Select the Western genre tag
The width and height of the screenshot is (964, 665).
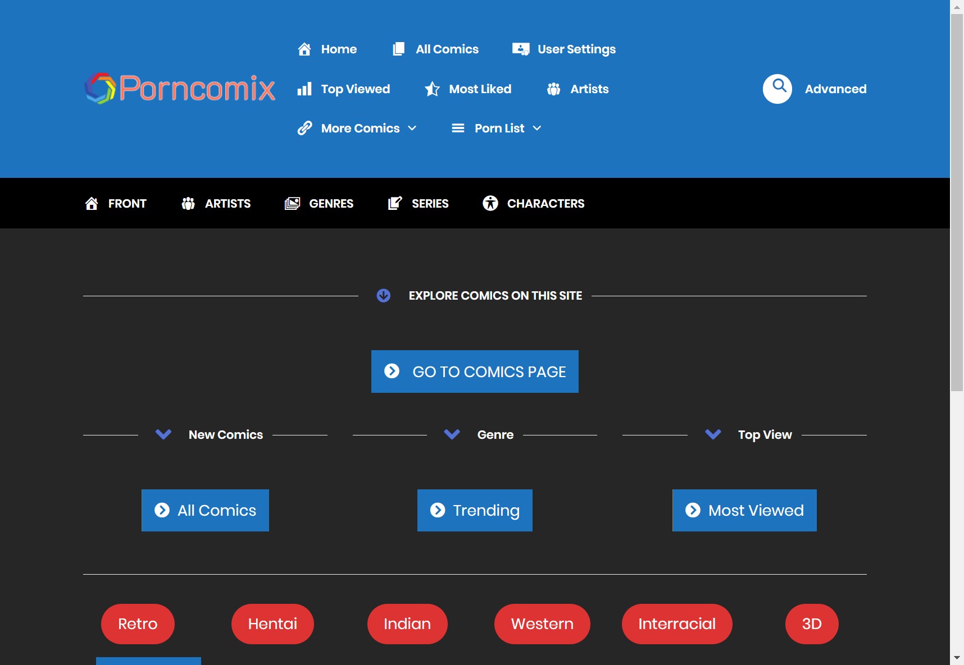[x=542, y=623]
